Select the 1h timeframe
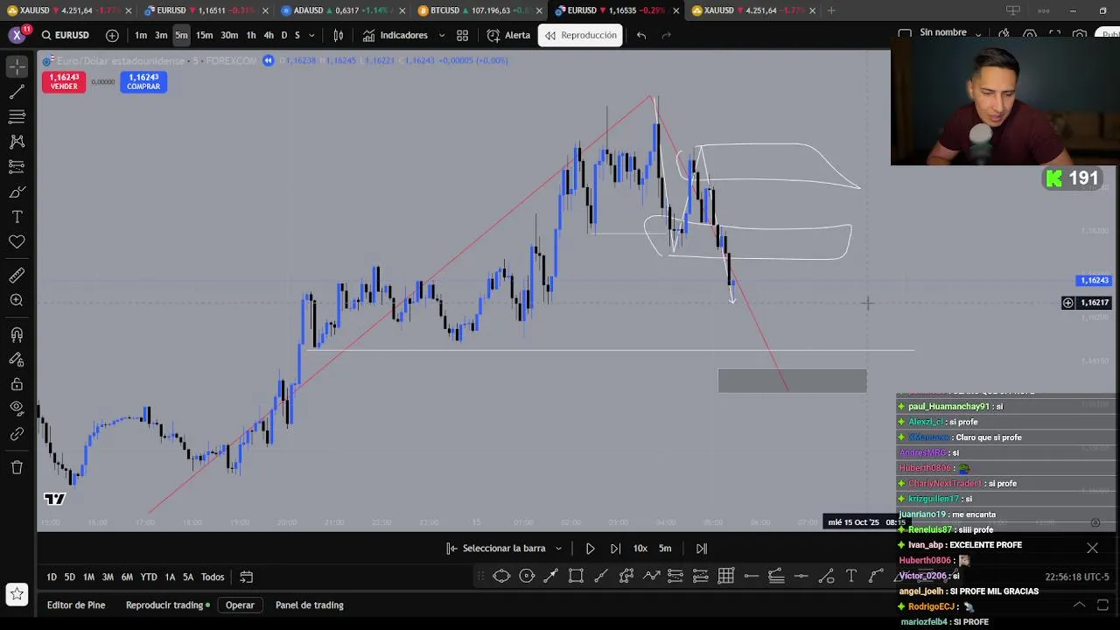 tap(251, 35)
